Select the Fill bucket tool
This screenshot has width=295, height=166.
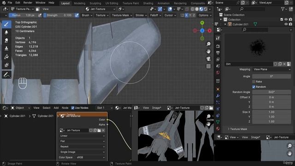(6, 56)
